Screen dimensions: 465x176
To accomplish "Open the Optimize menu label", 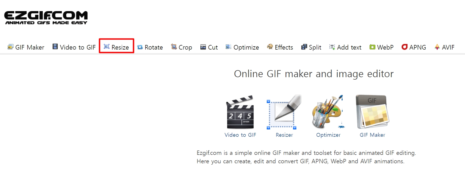I will coord(246,48).
